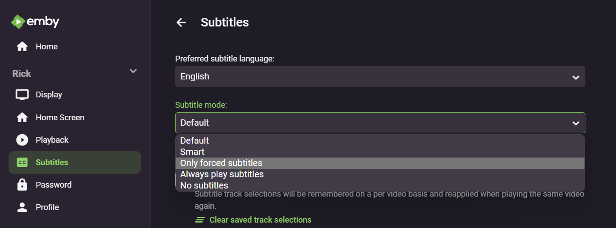Select Only forced subtitles option
616x228 pixels.
[x=221, y=163]
